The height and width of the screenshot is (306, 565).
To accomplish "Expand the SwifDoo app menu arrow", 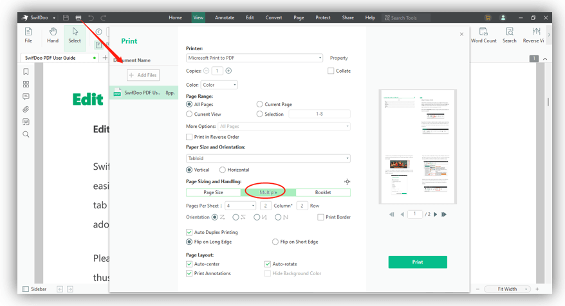I will [54, 18].
